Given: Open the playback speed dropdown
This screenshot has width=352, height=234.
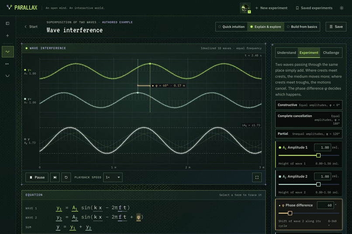Looking at the screenshot, I should [x=113, y=177].
